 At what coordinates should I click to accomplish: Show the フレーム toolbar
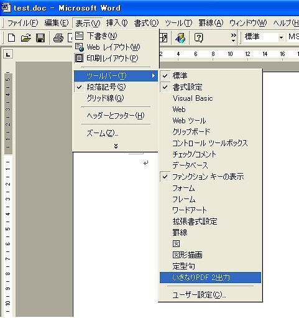point(210,199)
